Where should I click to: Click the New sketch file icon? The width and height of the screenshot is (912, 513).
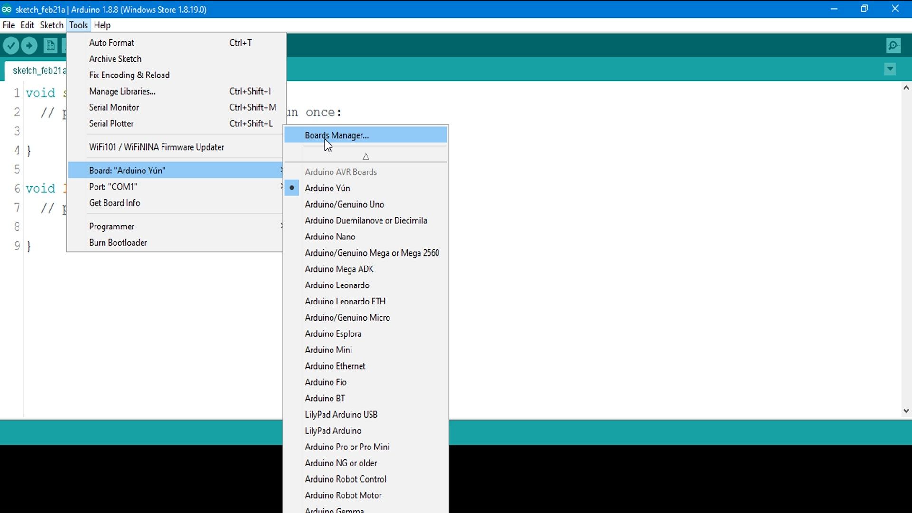pos(50,46)
